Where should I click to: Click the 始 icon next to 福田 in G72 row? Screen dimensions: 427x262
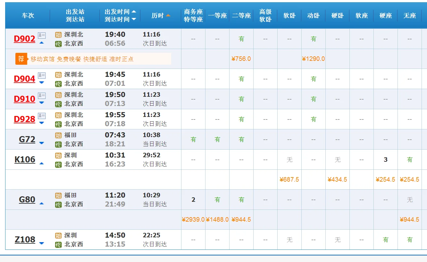click(59, 135)
